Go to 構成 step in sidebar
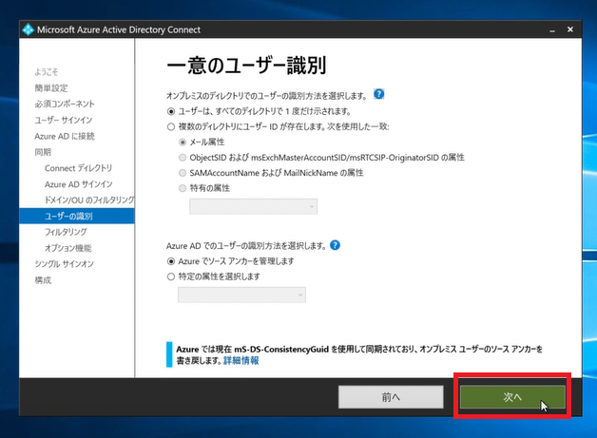Viewport: 597px width, 438px height. 43,280
